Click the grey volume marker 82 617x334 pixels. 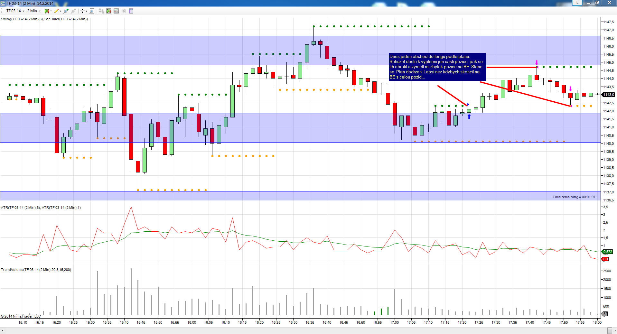pos(605,314)
